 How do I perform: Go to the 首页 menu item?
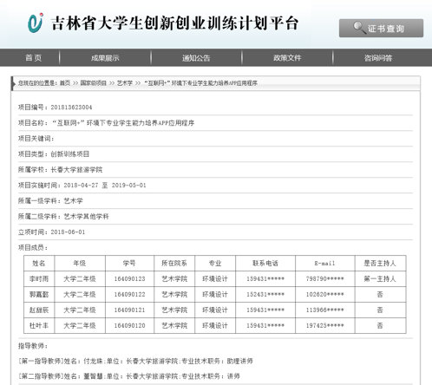[x=34, y=58]
